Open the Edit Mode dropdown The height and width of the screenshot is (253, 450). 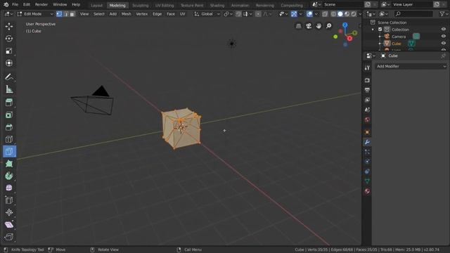click(x=35, y=14)
